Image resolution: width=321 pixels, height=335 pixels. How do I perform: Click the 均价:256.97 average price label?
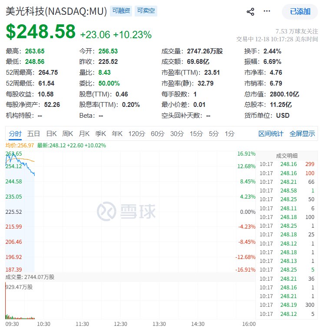point(20,146)
